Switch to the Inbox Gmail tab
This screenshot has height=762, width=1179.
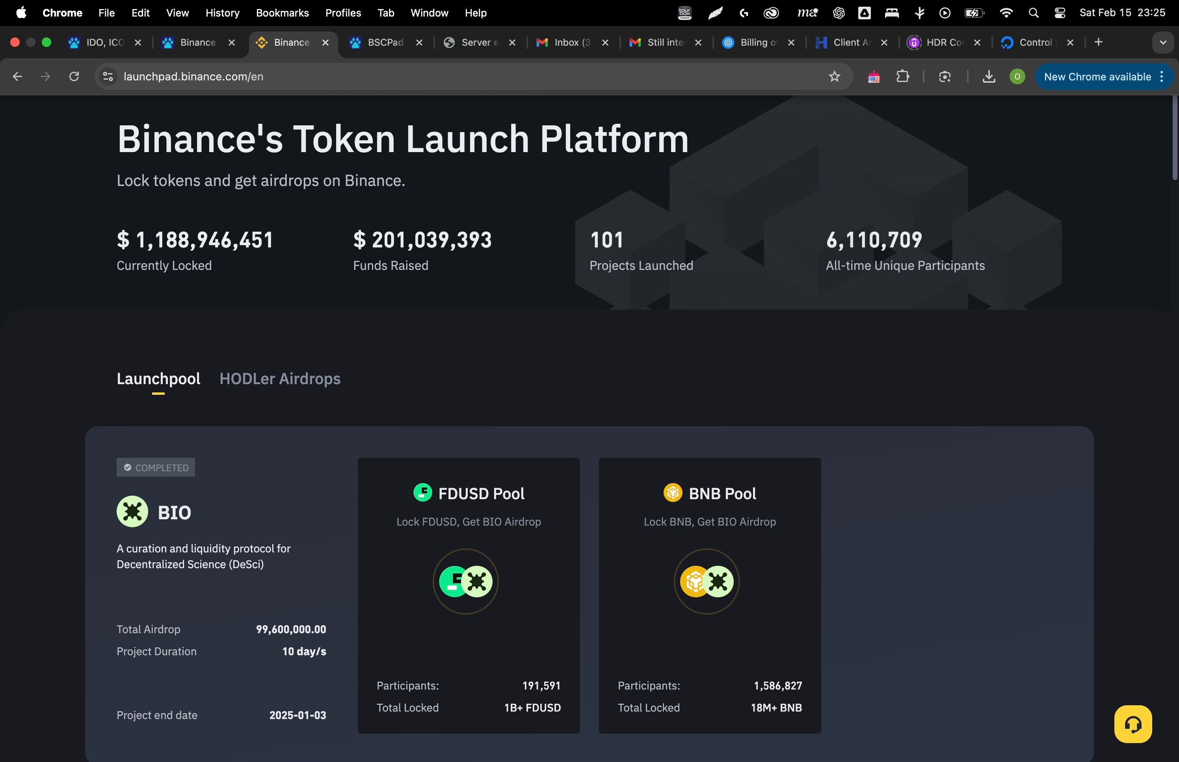[573, 43]
